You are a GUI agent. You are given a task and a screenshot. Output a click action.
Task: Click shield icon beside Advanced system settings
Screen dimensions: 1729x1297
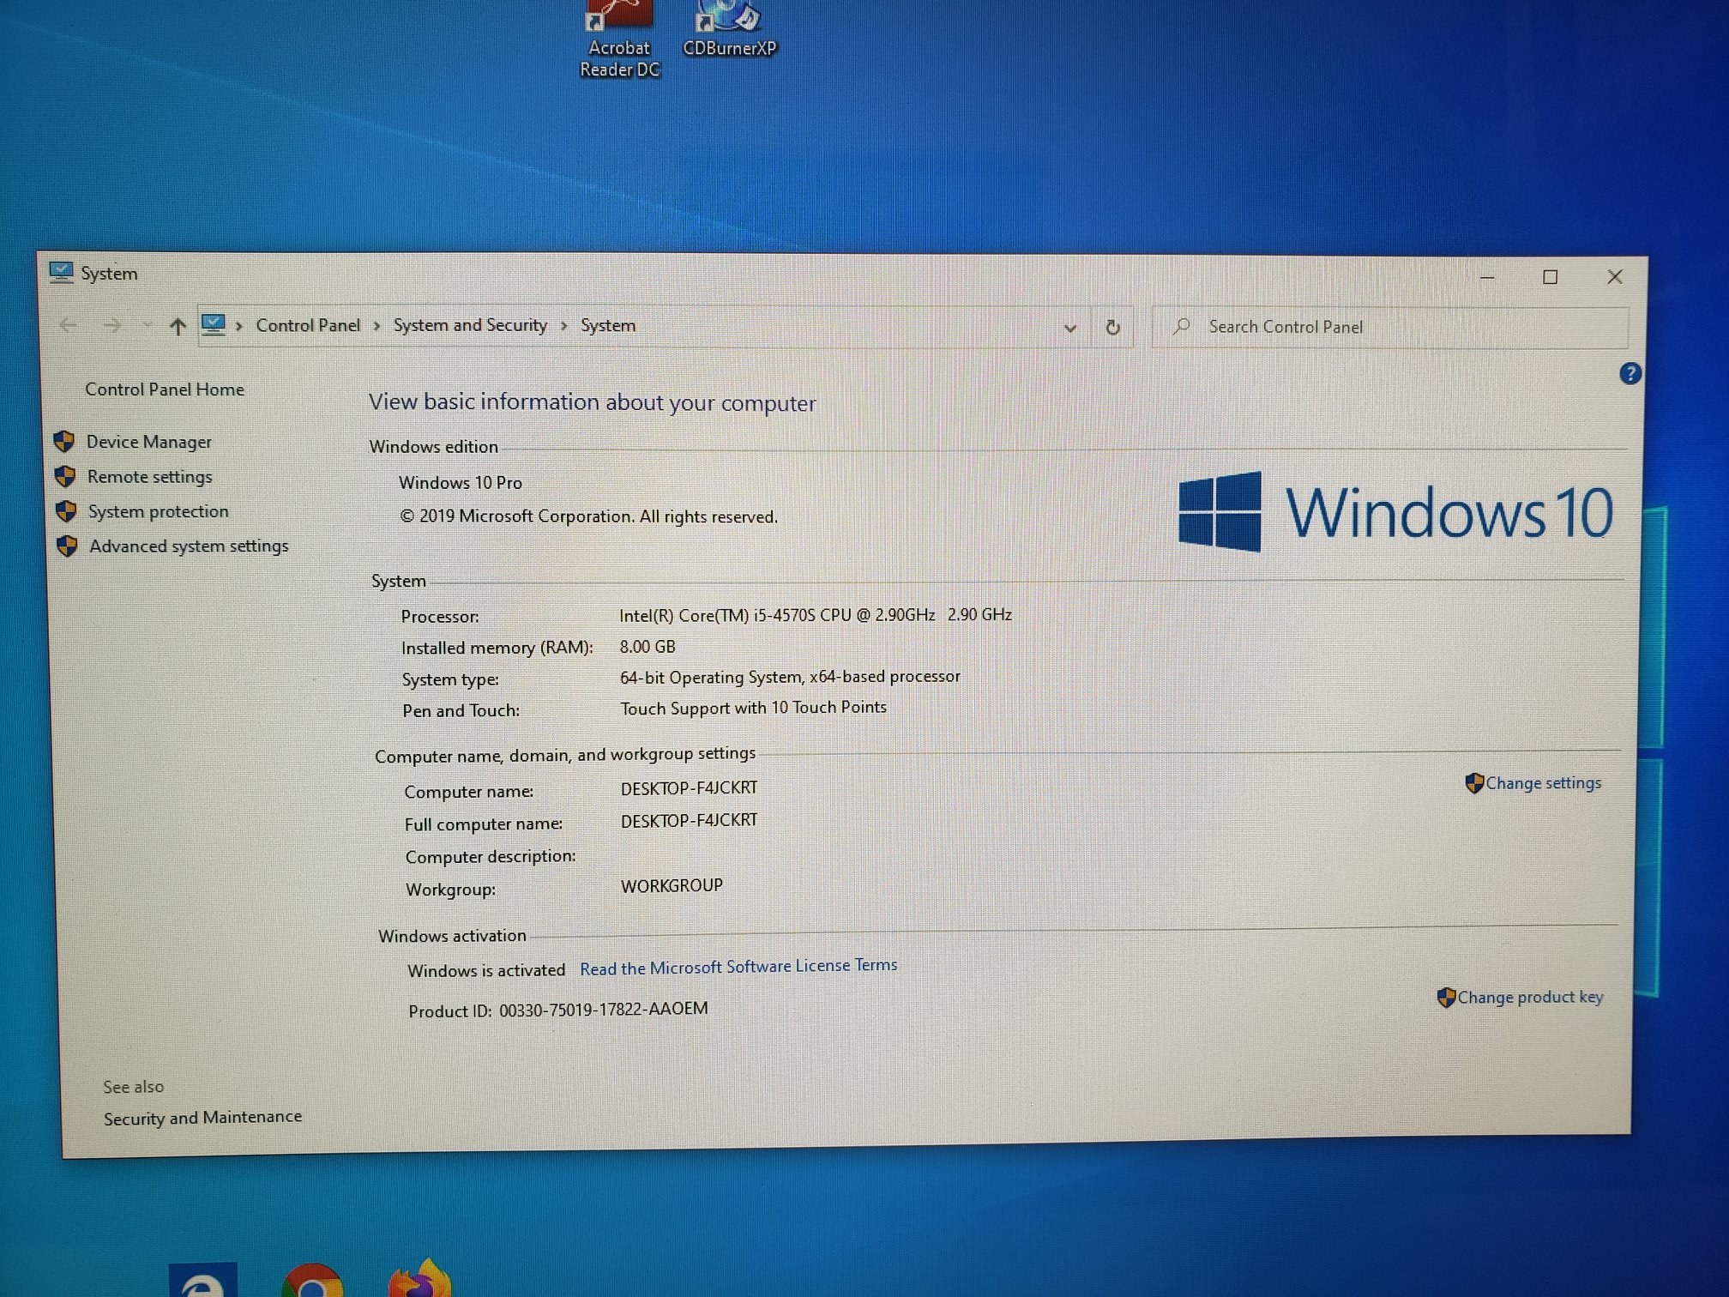tap(67, 546)
